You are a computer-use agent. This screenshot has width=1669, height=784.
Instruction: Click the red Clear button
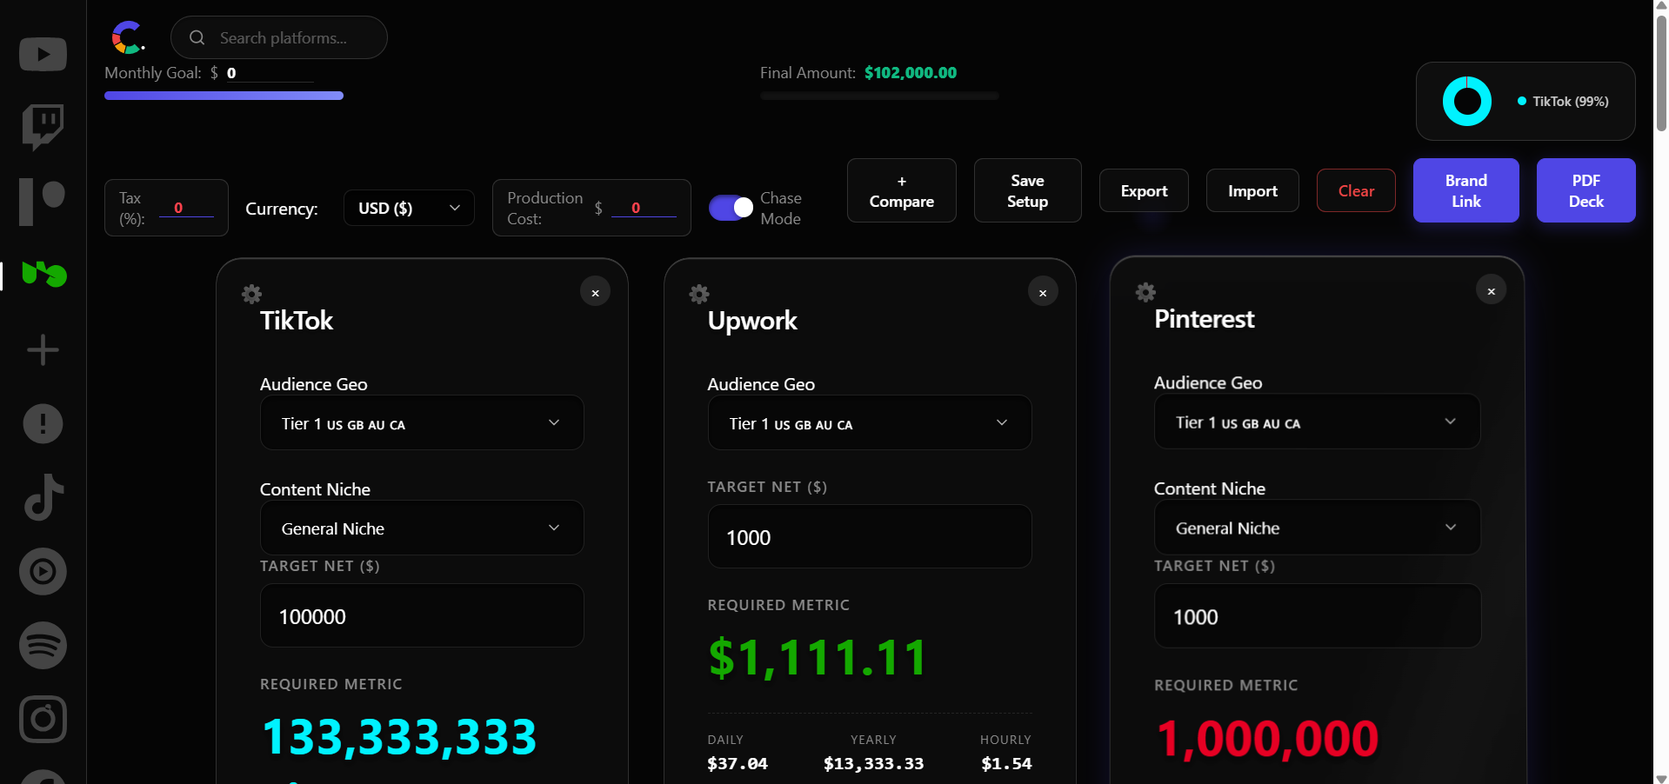click(x=1356, y=190)
